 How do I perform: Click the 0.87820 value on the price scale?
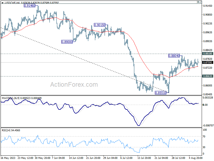208,59
